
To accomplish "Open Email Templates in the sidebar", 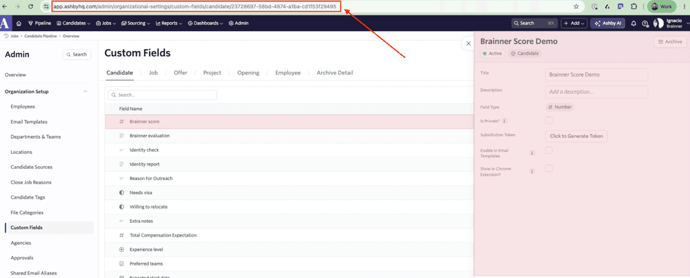I will [x=28, y=122].
